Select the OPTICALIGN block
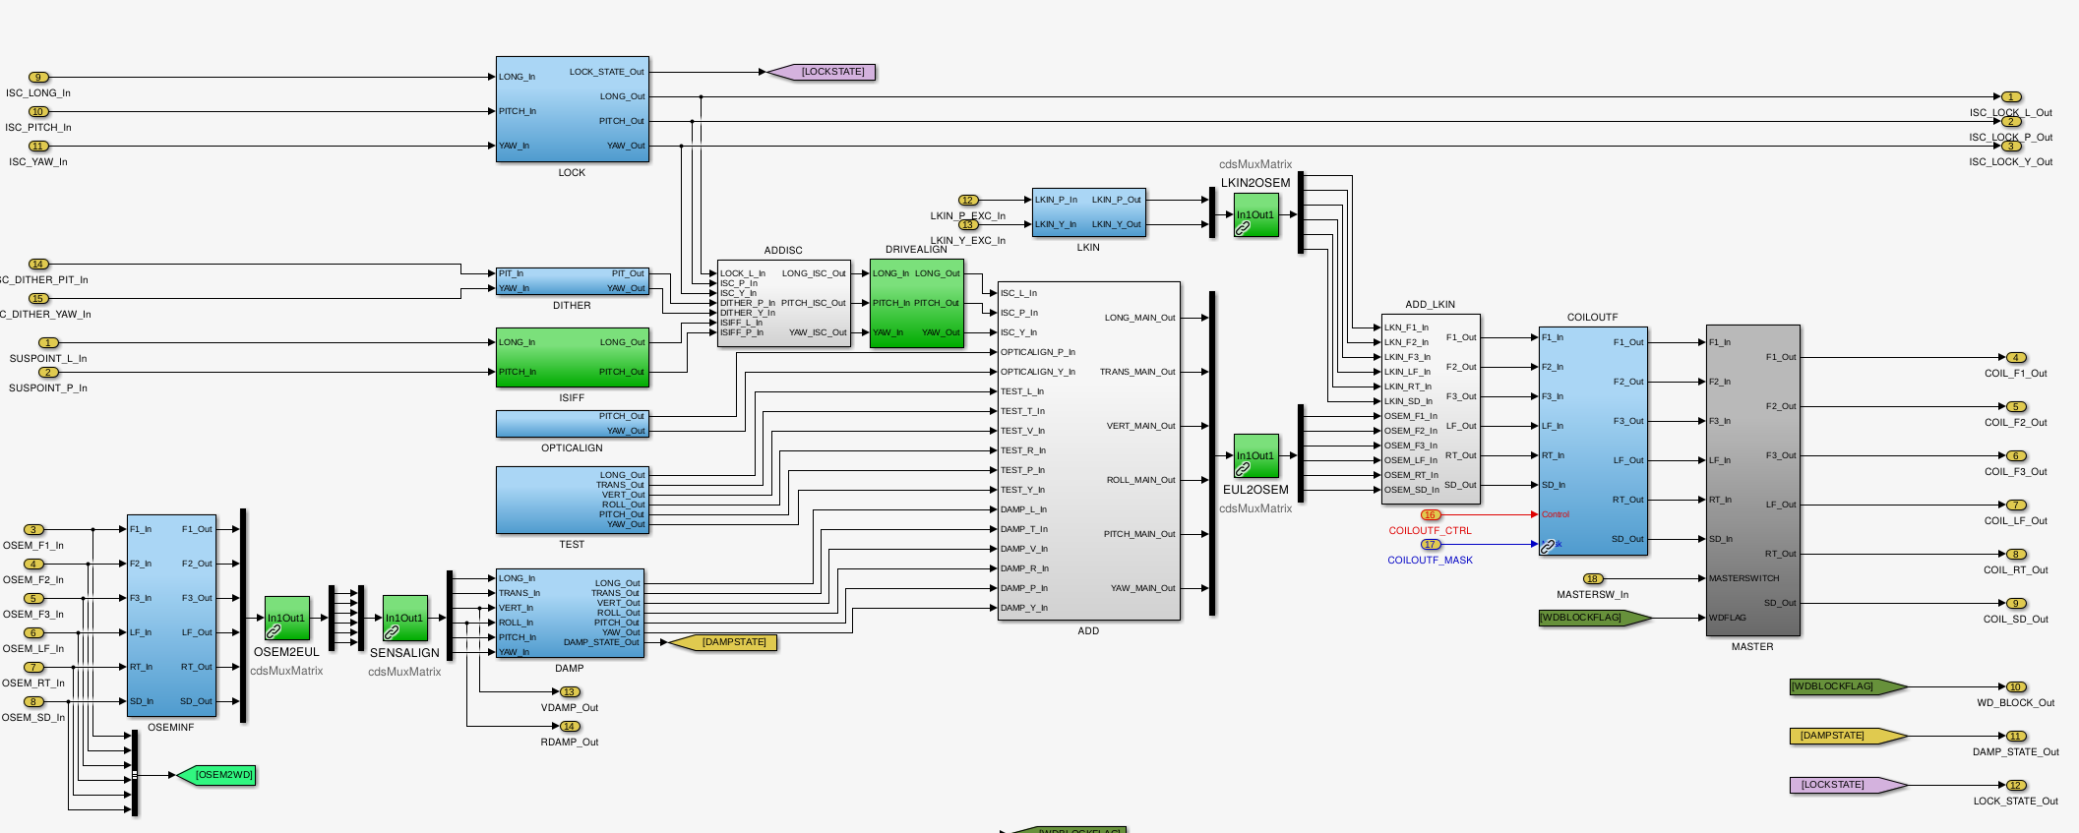2079x833 pixels. point(572,424)
